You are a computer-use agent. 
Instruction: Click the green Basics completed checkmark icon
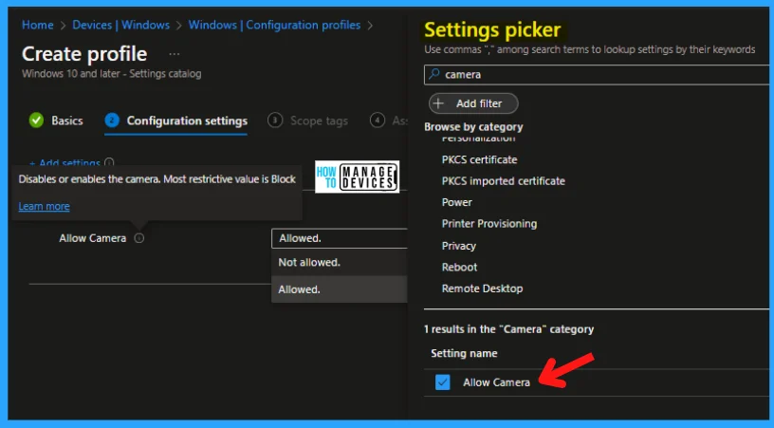(x=36, y=120)
